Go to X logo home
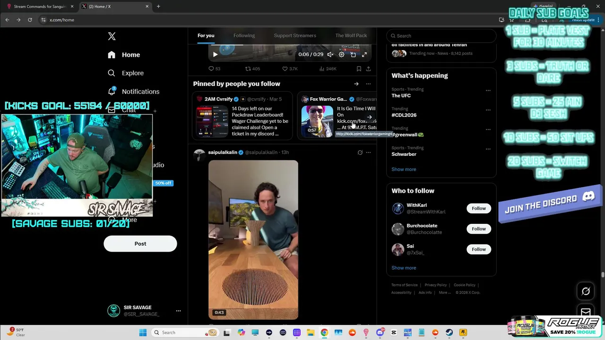Screen dimensions: 605x340 112,36
